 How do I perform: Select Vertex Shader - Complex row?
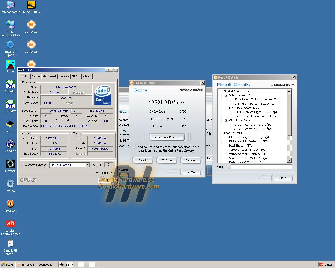click(x=248, y=154)
